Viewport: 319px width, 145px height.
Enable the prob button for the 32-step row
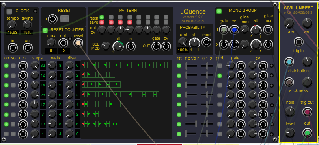tap(220, 66)
